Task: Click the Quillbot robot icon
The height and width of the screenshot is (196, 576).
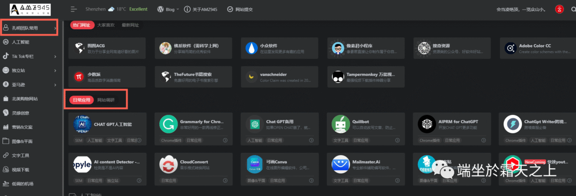Action: pos(340,125)
